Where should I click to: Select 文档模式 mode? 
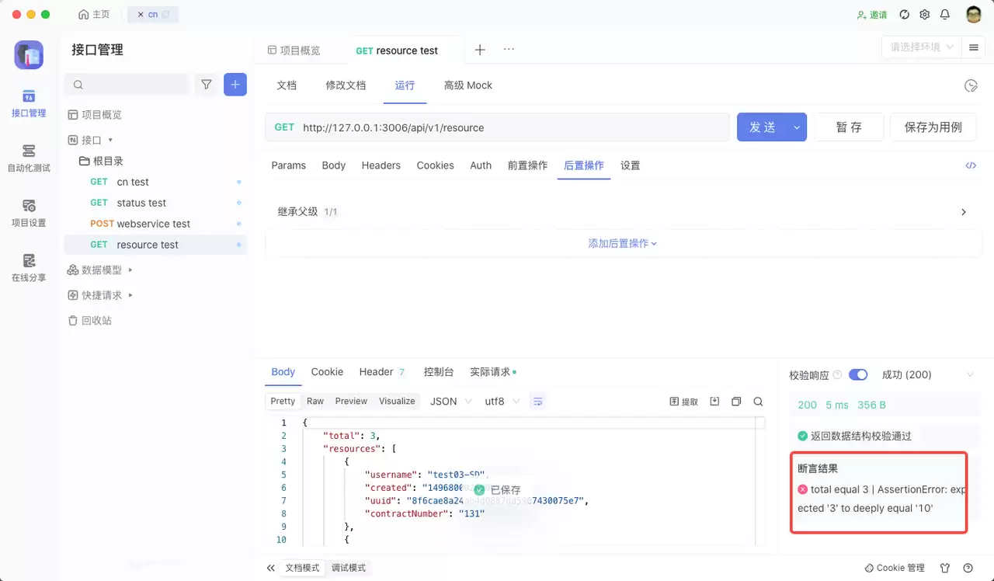(x=302, y=568)
